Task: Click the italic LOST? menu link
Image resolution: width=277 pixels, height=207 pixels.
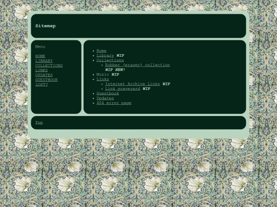Action: click(x=42, y=85)
